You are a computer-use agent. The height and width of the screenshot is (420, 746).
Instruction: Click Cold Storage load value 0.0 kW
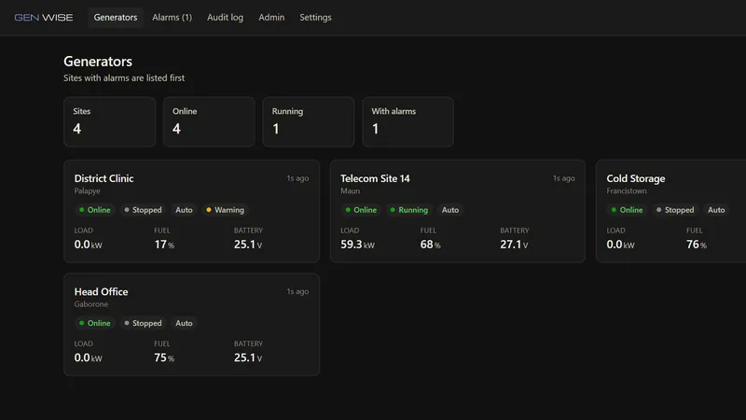click(620, 245)
